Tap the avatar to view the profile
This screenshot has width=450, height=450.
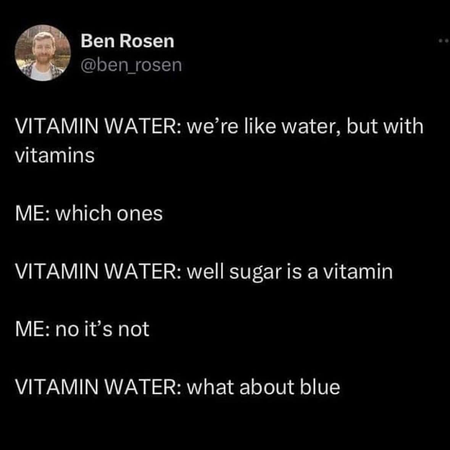tap(43, 52)
